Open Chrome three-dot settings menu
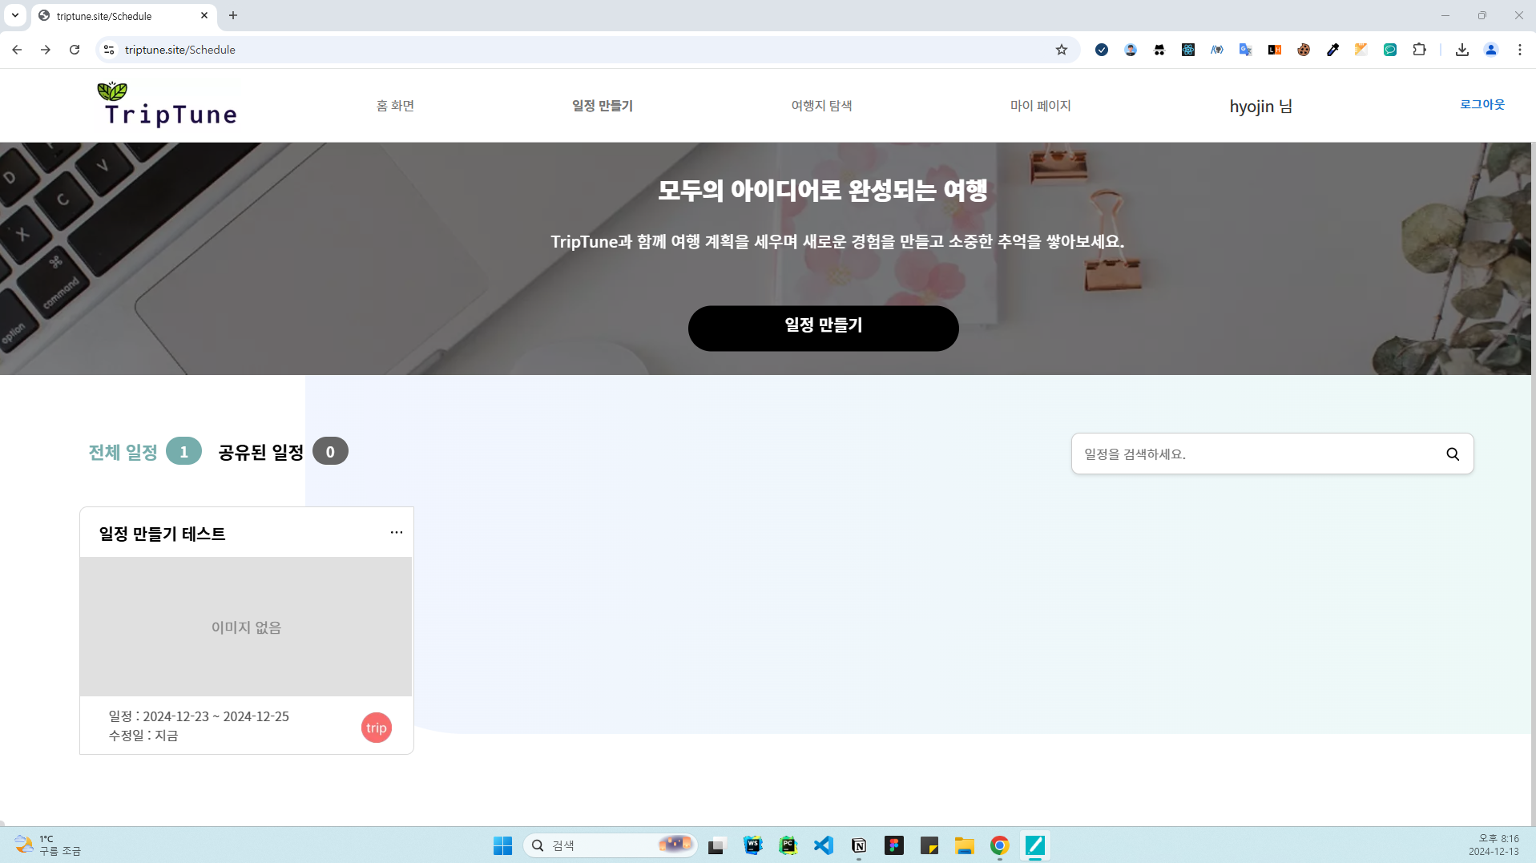This screenshot has height=863, width=1536. click(x=1519, y=50)
